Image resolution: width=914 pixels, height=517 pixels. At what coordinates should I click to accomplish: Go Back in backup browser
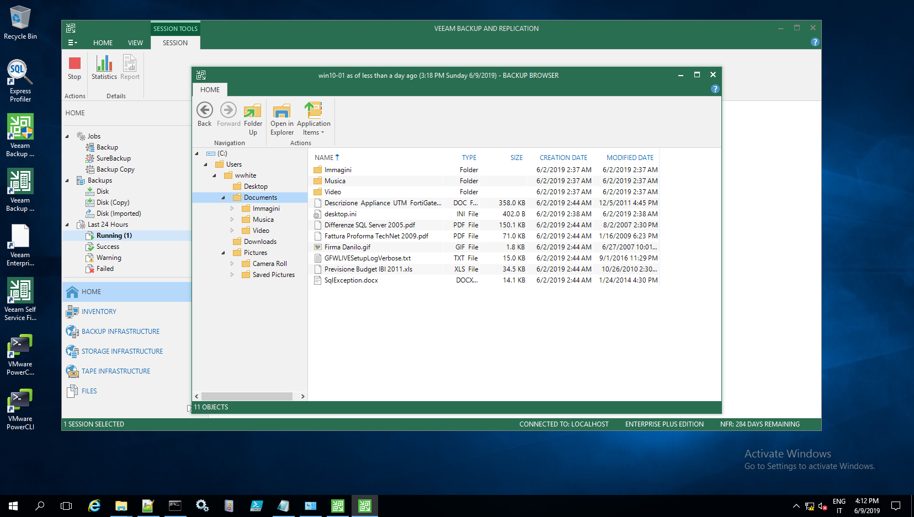[x=205, y=115]
